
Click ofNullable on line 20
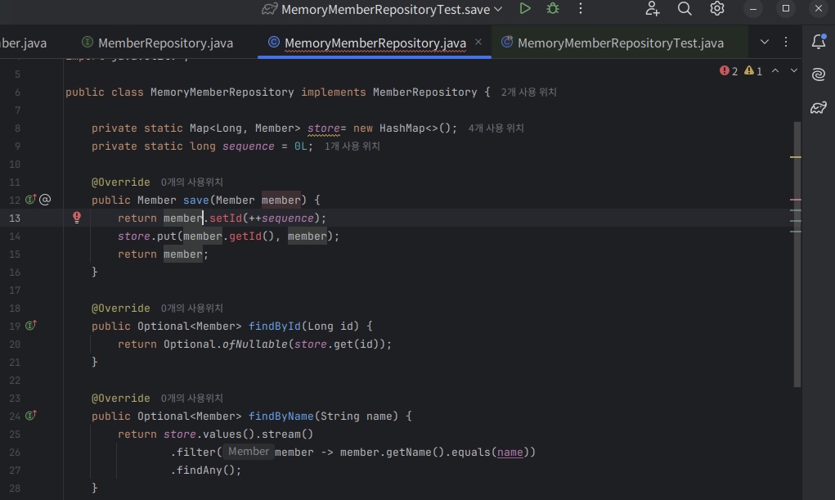tap(254, 344)
